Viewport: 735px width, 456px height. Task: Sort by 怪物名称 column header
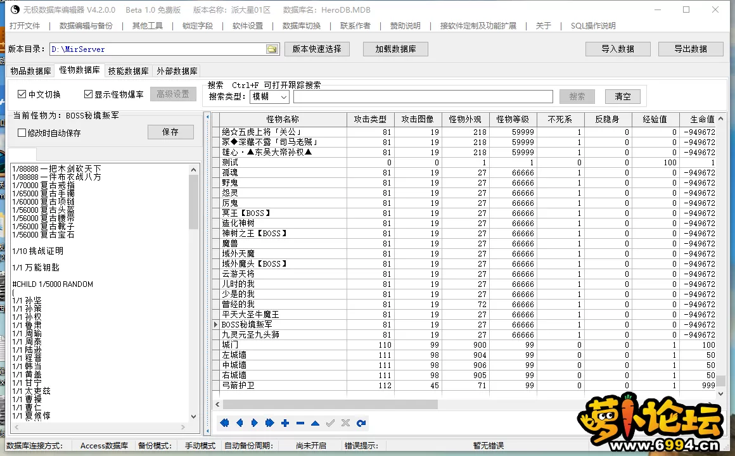pyautogui.click(x=283, y=119)
